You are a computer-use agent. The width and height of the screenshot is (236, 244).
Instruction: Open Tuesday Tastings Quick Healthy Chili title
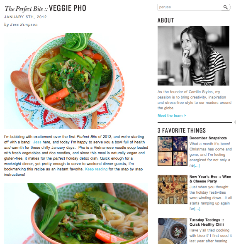207,222
